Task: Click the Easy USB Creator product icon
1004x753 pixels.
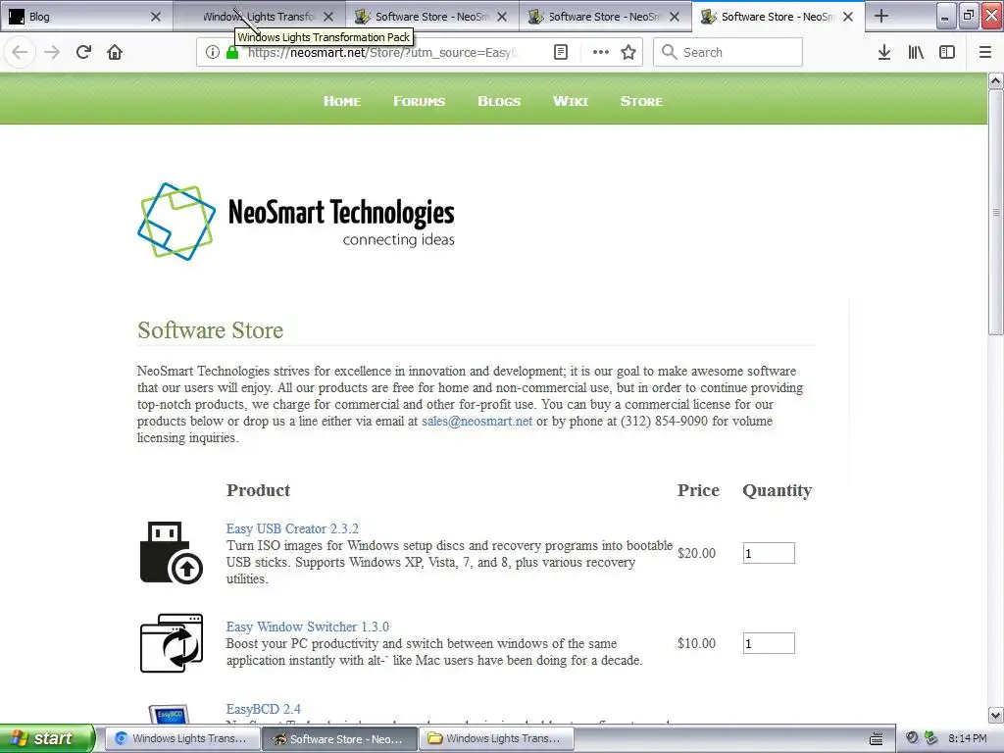Action: pyautogui.click(x=172, y=552)
